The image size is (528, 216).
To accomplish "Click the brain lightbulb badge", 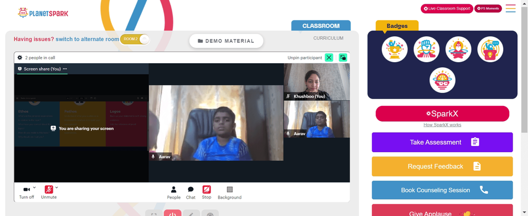I will point(442,80).
